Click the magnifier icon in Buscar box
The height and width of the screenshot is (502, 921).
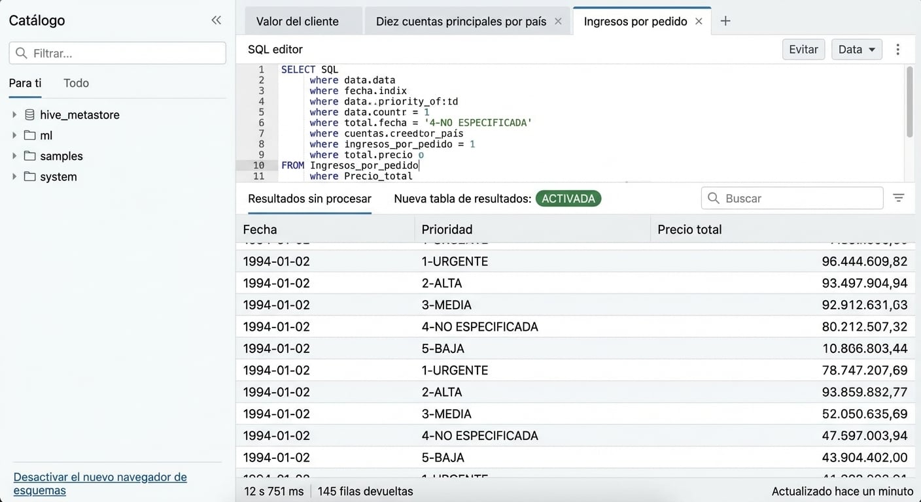click(x=714, y=198)
